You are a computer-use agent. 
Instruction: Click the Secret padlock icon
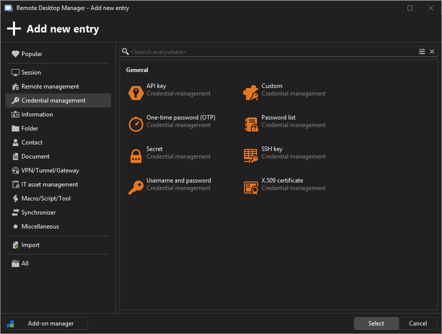tap(136, 156)
